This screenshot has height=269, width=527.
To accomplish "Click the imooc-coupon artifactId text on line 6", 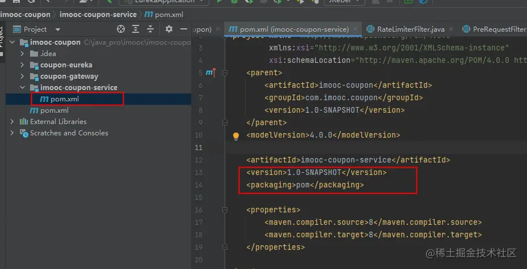I will click(x=346, y=85).
